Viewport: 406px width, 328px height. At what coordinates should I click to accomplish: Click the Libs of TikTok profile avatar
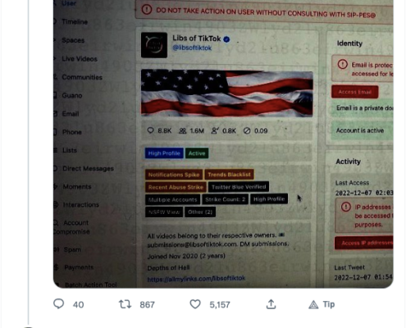click(154, 45)
